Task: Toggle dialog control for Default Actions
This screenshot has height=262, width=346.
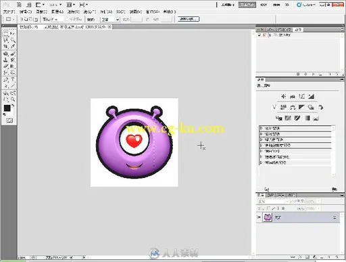Action: [264, 35]
